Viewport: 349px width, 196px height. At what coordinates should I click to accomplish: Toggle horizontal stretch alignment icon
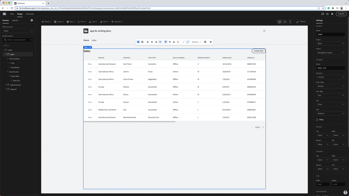tap(160, 42)
